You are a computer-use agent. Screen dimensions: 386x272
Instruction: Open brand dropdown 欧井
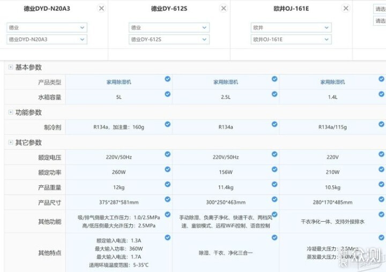pos(291,27)
